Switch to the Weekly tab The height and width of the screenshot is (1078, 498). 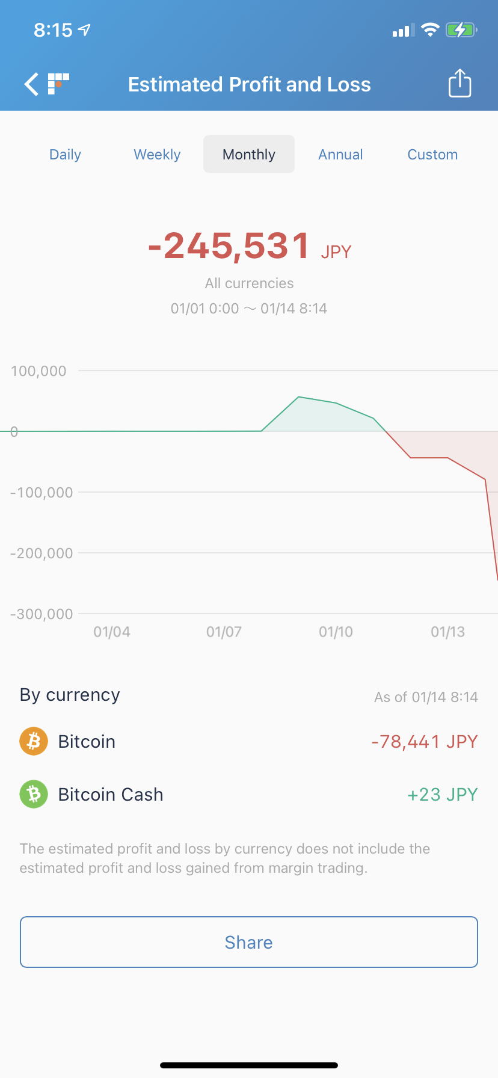157,155
